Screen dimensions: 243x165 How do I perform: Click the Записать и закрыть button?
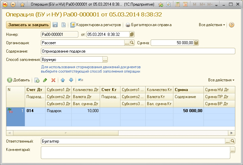click(28, 25)
